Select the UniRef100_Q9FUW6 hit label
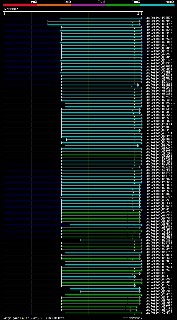This screenshot has width=177, height=320. coord(159,78)
